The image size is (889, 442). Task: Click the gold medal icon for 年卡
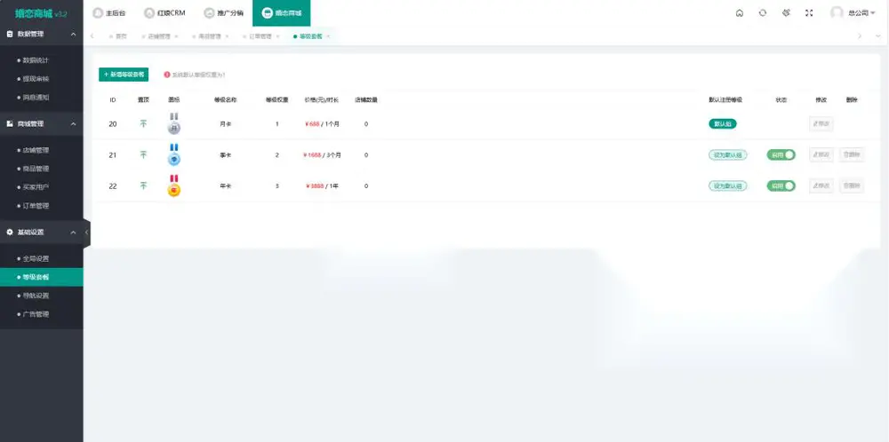[174, 185]
